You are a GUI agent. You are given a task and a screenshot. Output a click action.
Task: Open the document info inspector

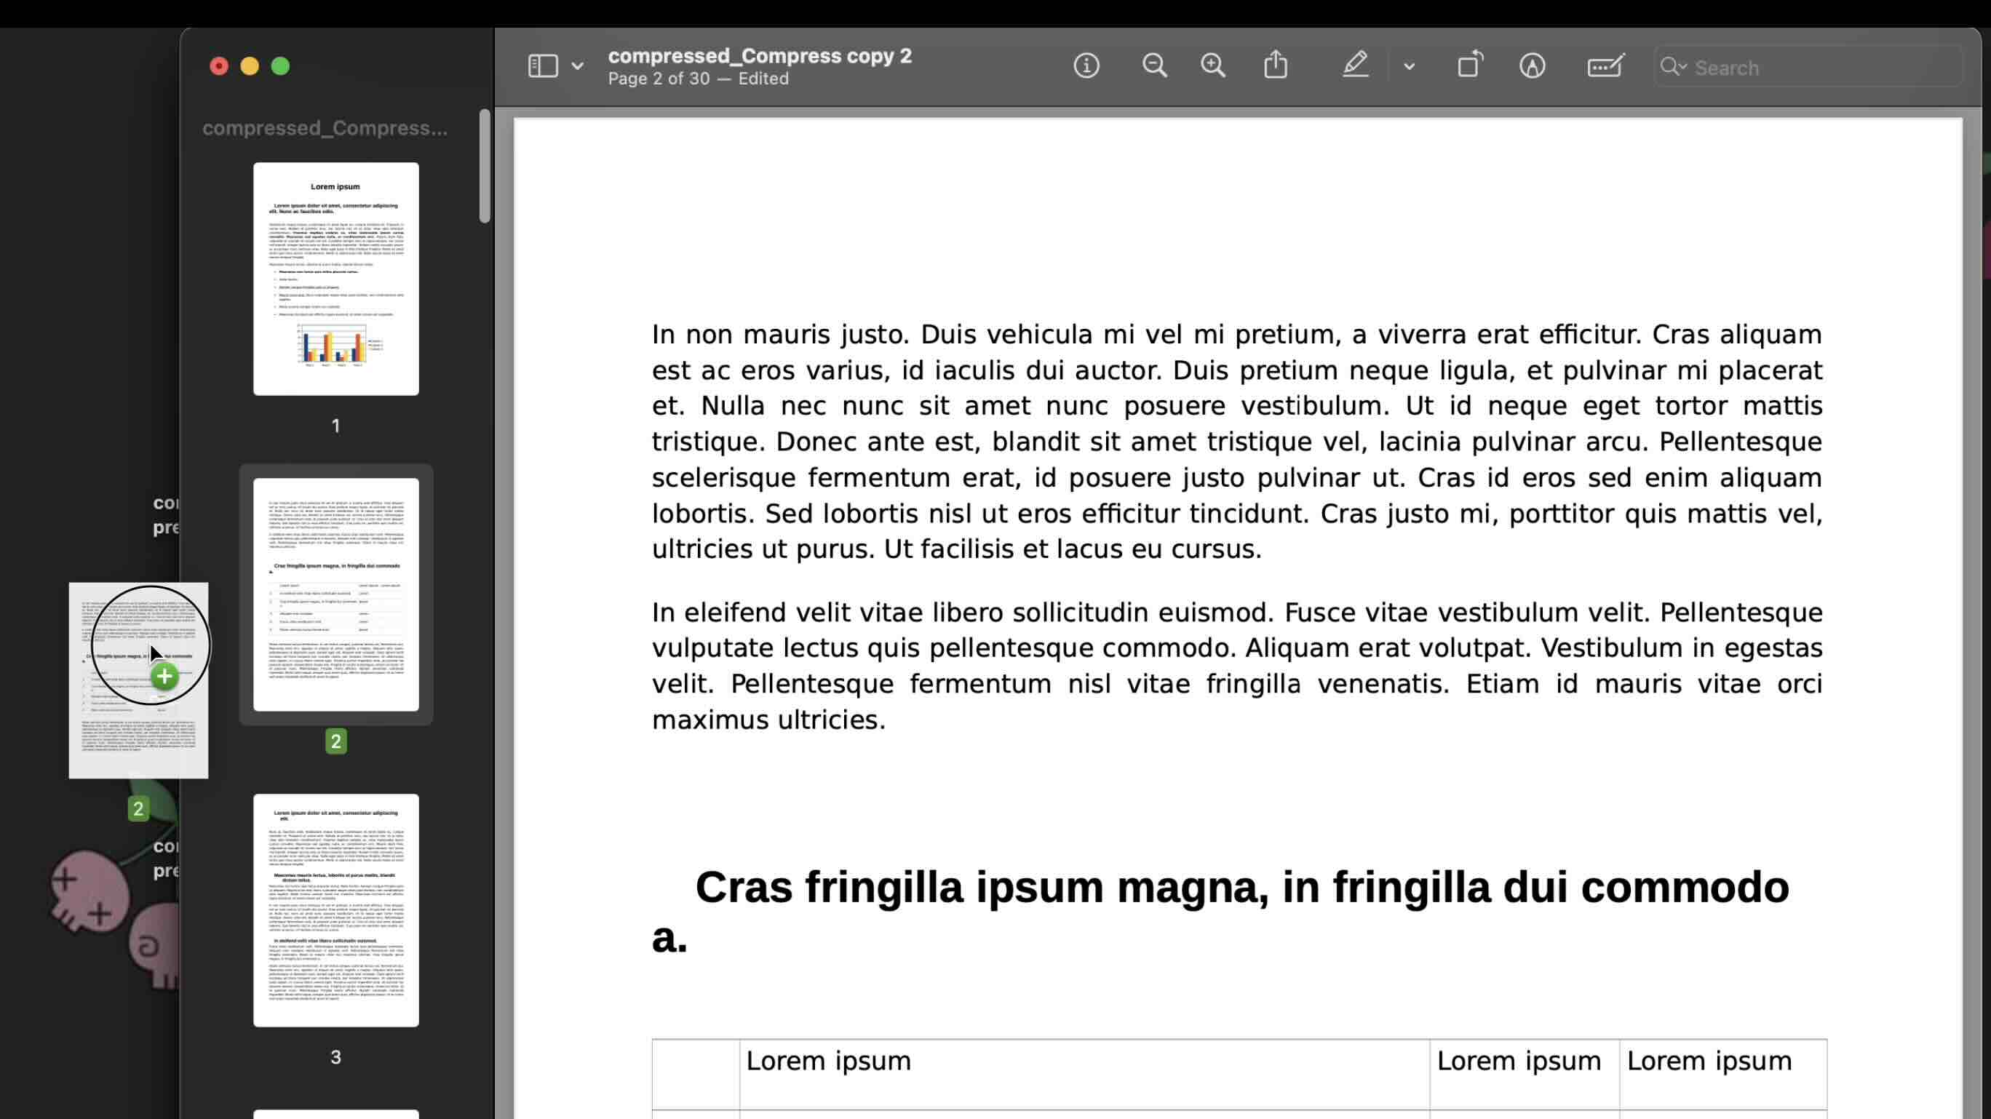[1086, 65]
